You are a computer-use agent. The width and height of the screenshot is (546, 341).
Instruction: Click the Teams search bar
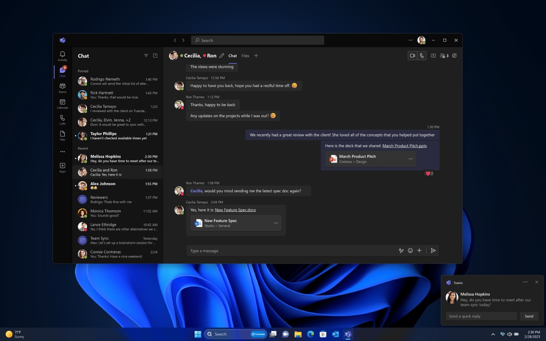pyautogui.click(x=258, y=40)
